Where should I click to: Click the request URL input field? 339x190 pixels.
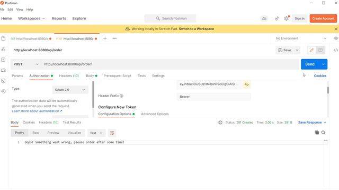pyautogui.click(x=171, y=64)
